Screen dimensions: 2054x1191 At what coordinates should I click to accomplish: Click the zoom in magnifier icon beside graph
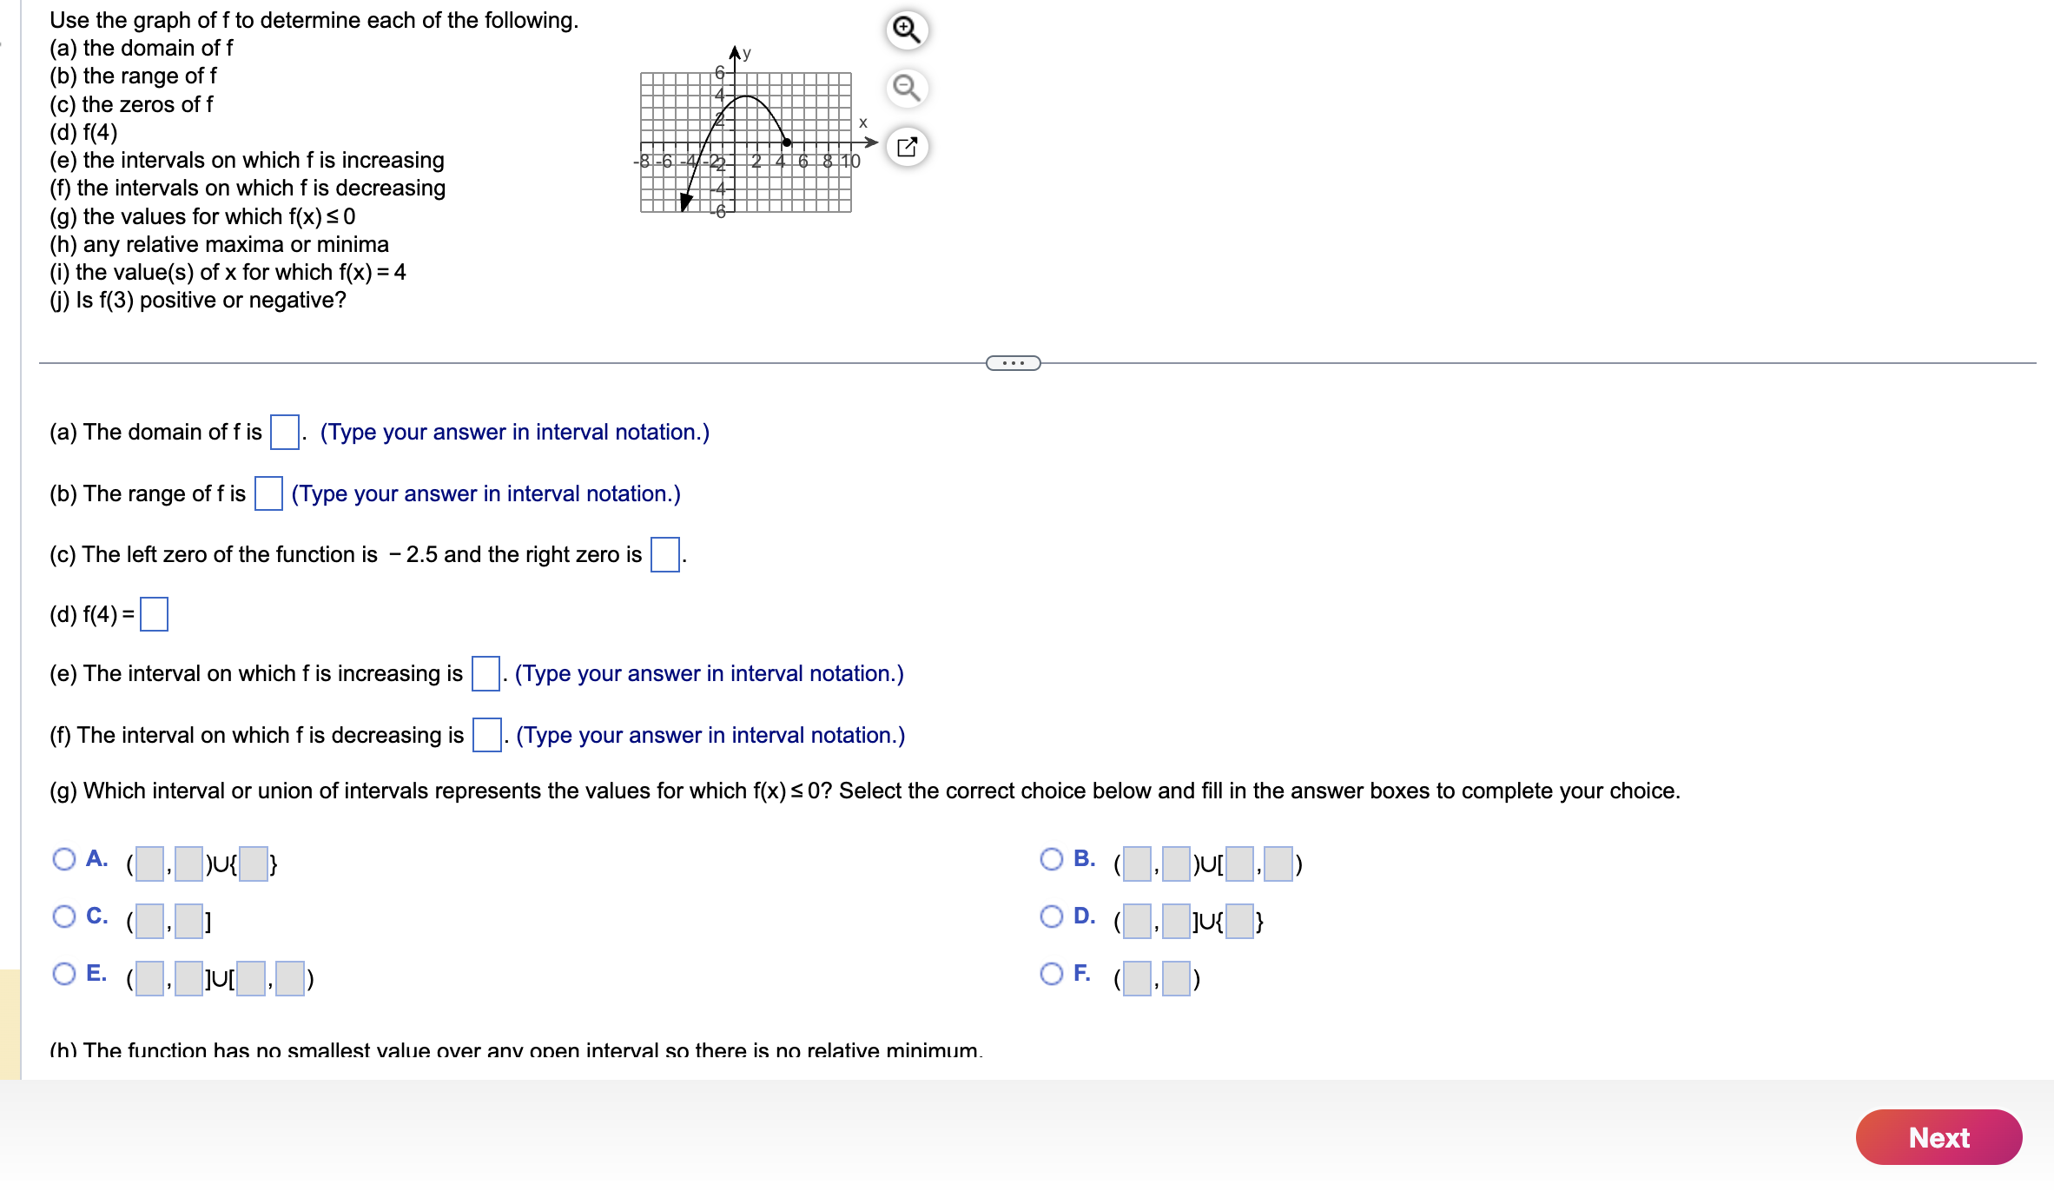click(x=906, y=29)
